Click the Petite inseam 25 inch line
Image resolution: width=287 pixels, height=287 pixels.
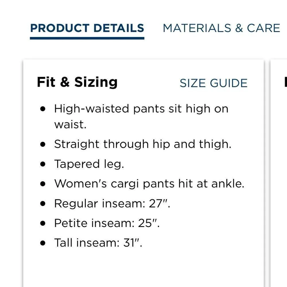pyautogui.click(x=107, y=223)
